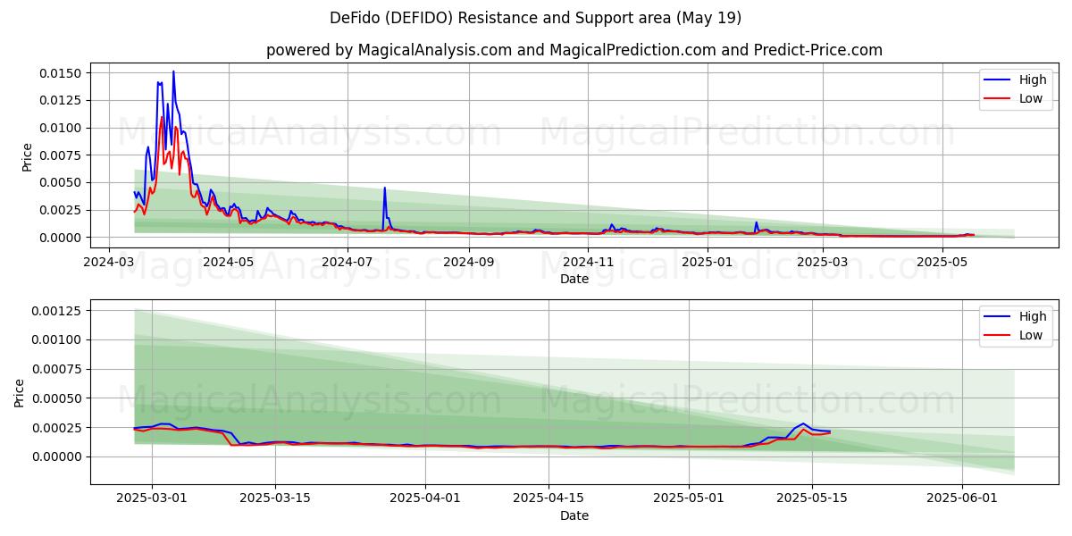Screen dimensions: 1072x536
Task: Click the 0.00025 bottom chart y-axis label
Action: coord(58,427)
